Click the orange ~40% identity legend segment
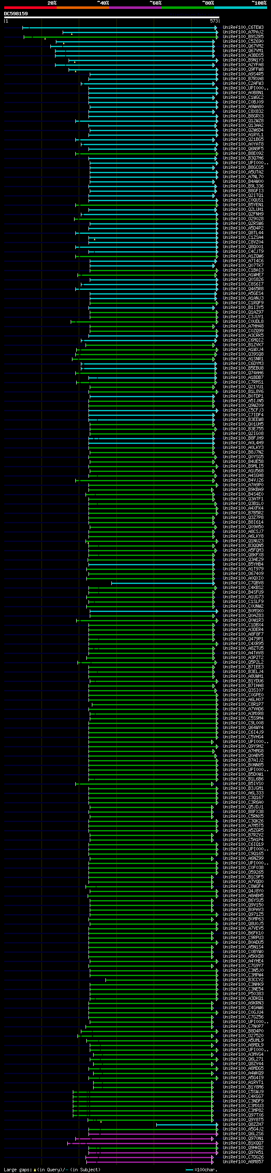The image size is (271, 1173). (x=83, y=8)
